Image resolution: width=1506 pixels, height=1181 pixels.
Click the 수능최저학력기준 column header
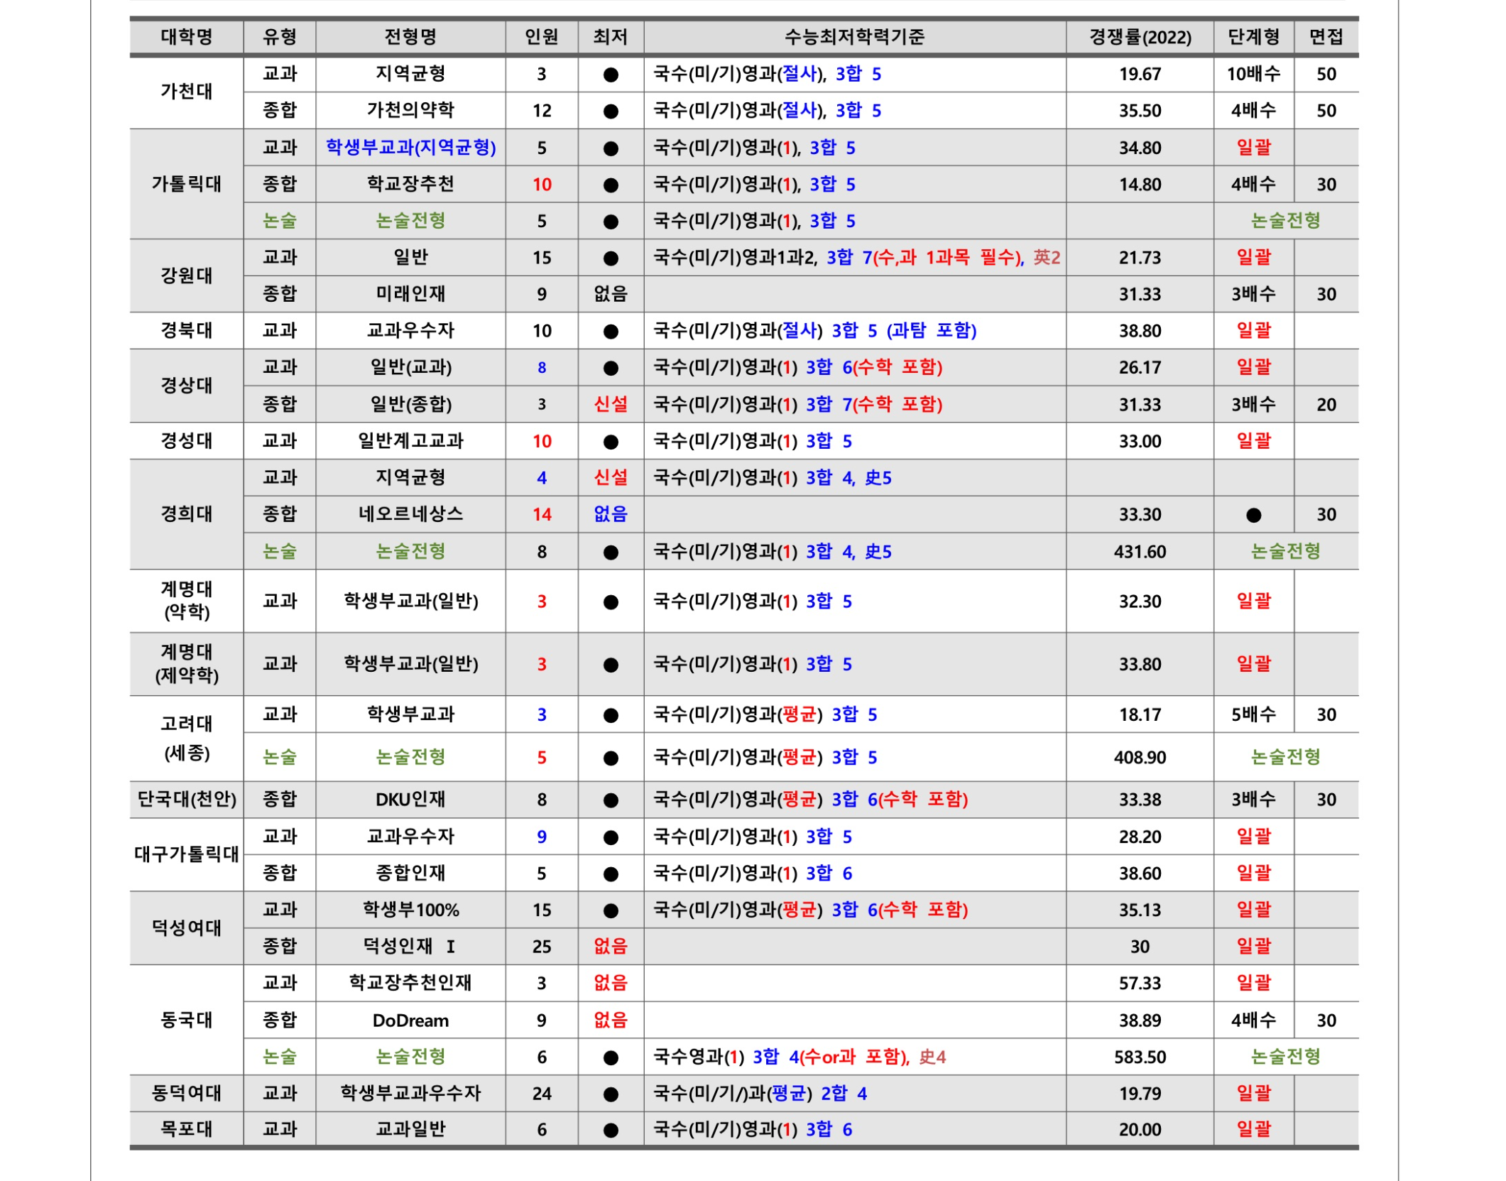point(854,36)
